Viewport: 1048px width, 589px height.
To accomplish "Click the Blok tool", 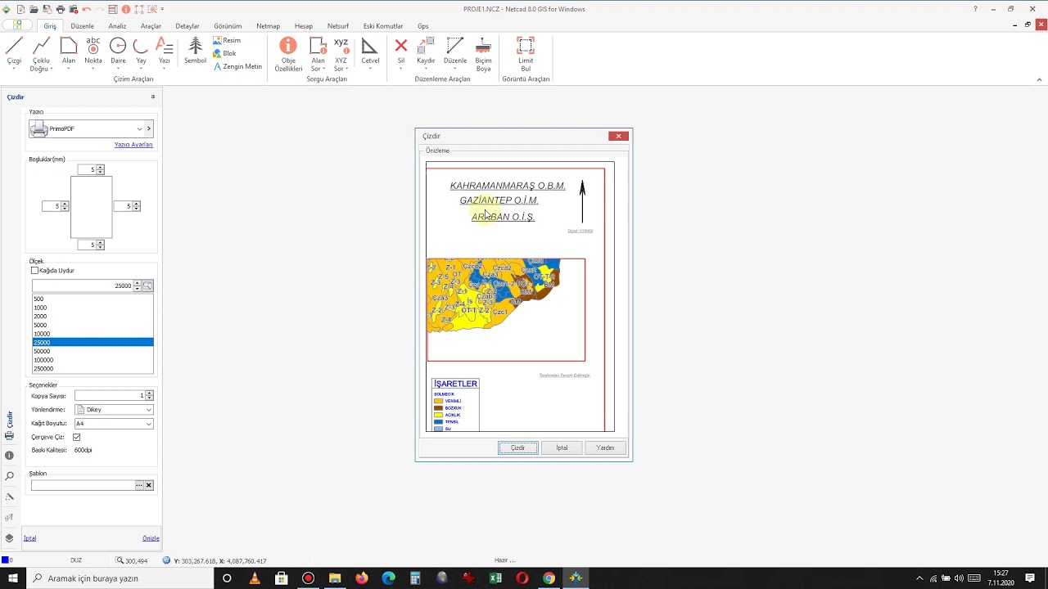I will point(224,53).
